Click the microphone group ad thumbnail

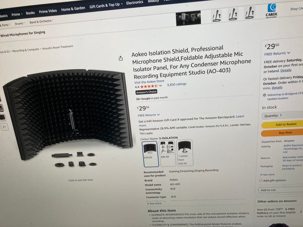189,19
